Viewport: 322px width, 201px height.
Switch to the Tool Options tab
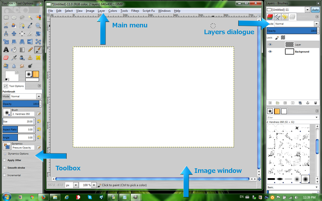(x=14, y=86)
